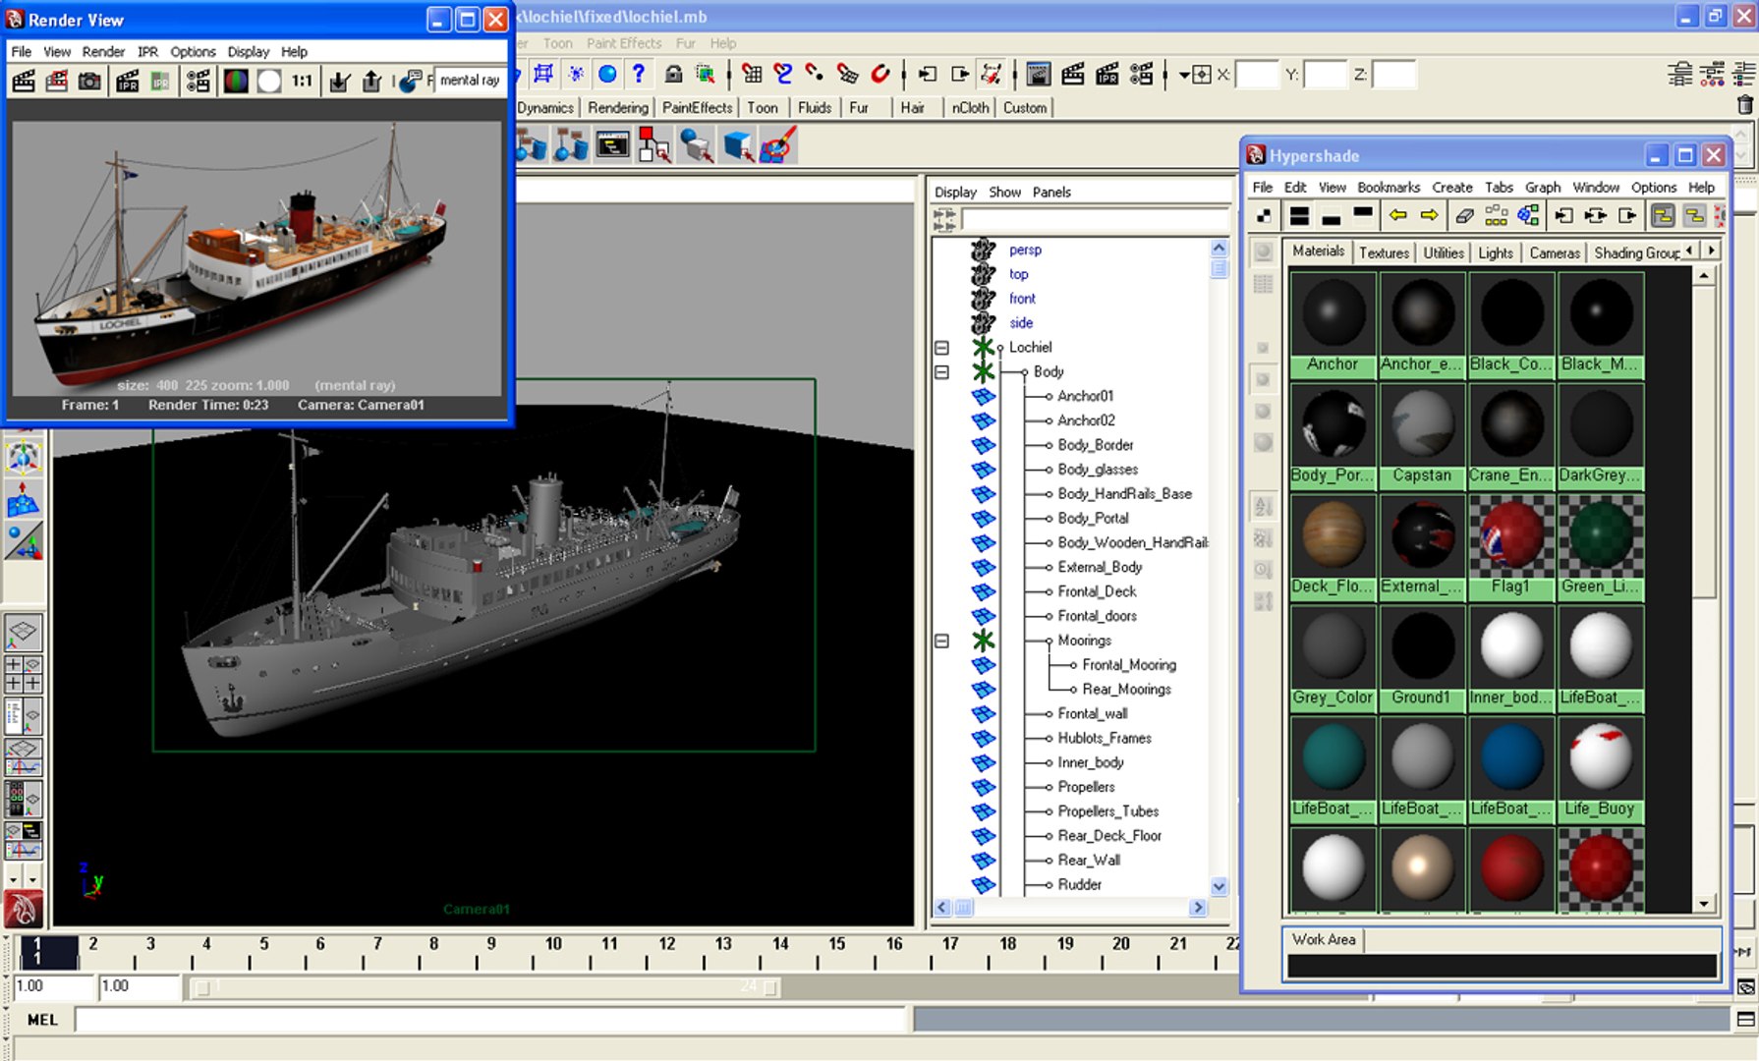This screenshot has width=1759, height=1061.
Task: Switch to the four-view panel layout
Action: [24, 674]
